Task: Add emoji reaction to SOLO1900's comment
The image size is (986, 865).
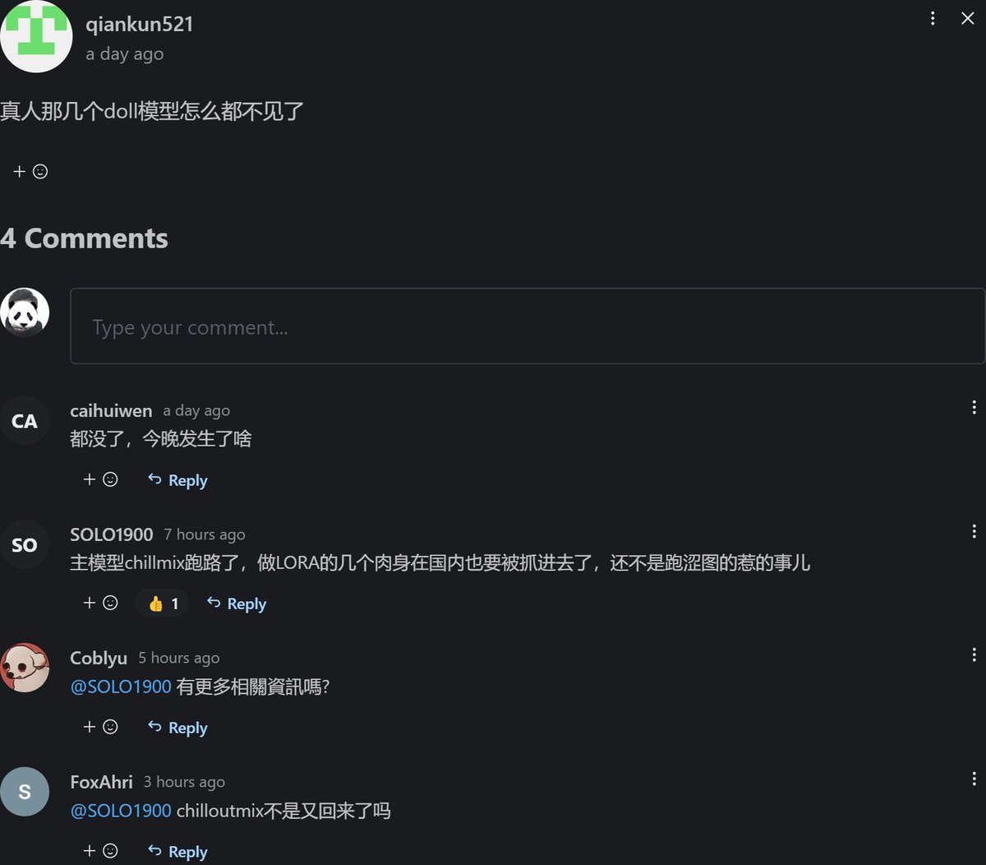Action: (x=100, y=603)
